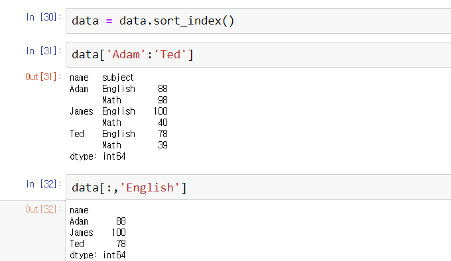Click value 100 in Out[32] output
The height and width of the screenshot is (261, 451).
pyautogui.click(x=119, y=233)
